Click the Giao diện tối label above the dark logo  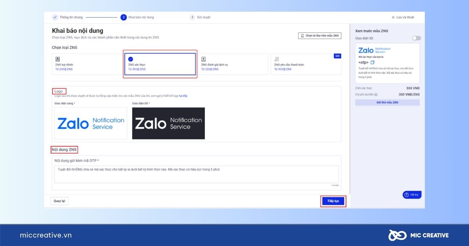click(141, 103)
